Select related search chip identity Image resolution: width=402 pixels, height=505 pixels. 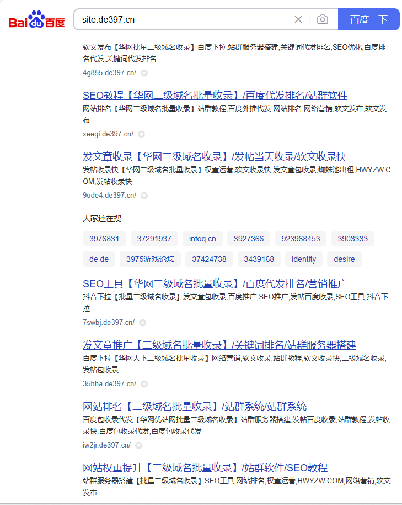coord(304,259)
